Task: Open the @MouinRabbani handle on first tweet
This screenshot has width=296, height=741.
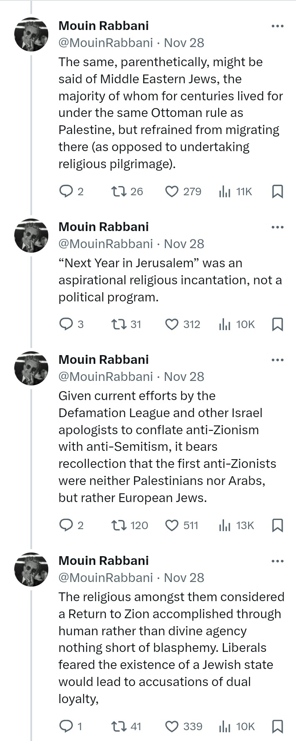Action: tap(106, 43)
